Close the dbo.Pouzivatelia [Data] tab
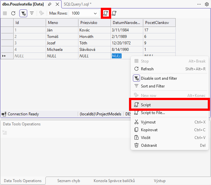The height and width of the screenshot is (185, 211). [57, 4]
